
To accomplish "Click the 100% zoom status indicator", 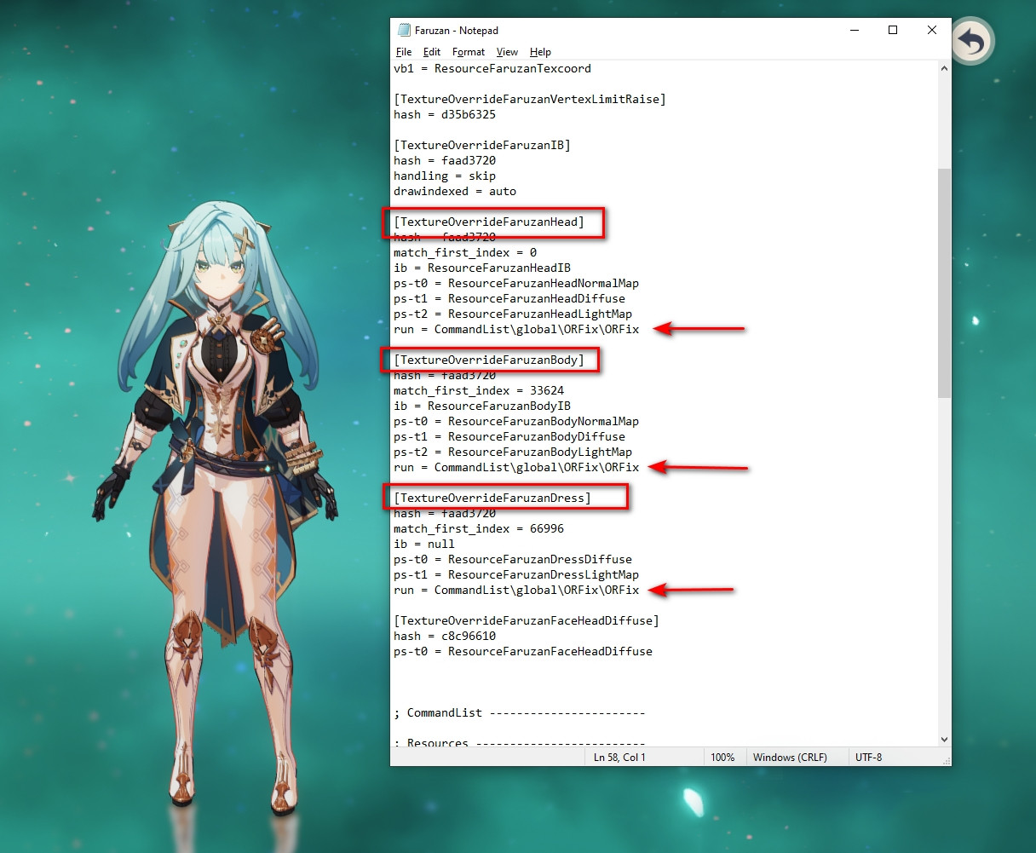I will click(722, 757).
